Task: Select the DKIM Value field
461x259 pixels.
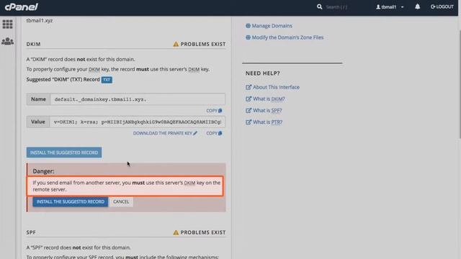Action: click(x=138, y=122)
